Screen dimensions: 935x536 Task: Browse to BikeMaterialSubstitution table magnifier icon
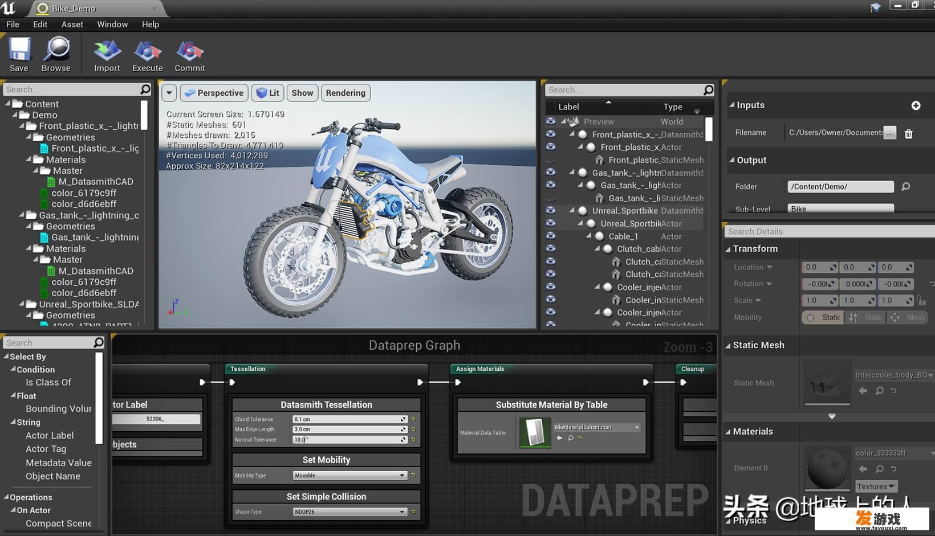click(570, 438)
